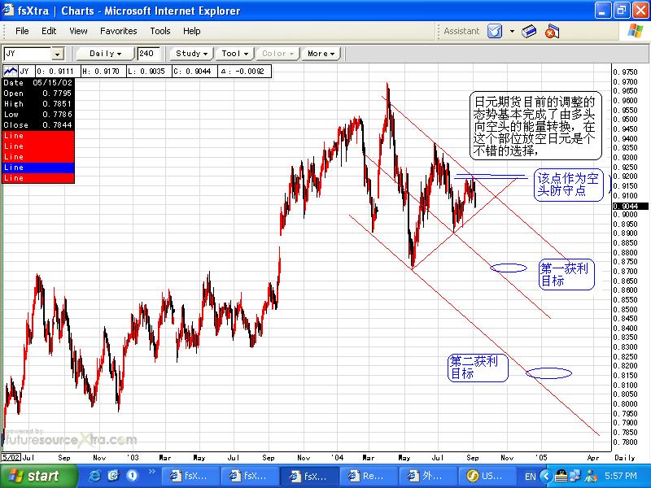
Task: Click the JY chart type icon
Action: point(11,72)
